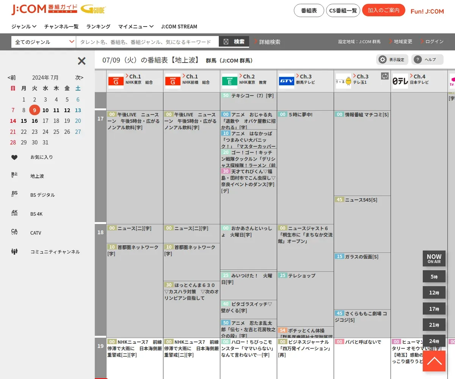
Task: Click the search box checkbox icon beside 検索
Action: [226, 42]
